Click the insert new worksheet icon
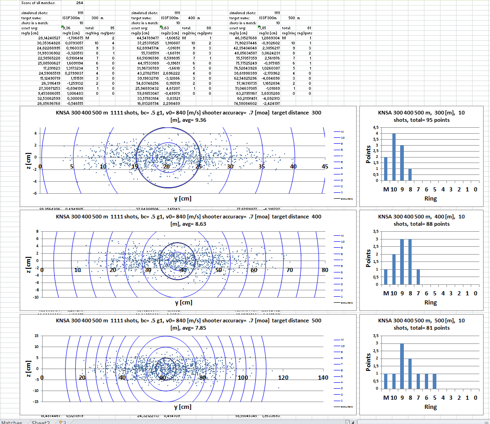This screenshot has height=424, width=490. (x=62, y=422)
